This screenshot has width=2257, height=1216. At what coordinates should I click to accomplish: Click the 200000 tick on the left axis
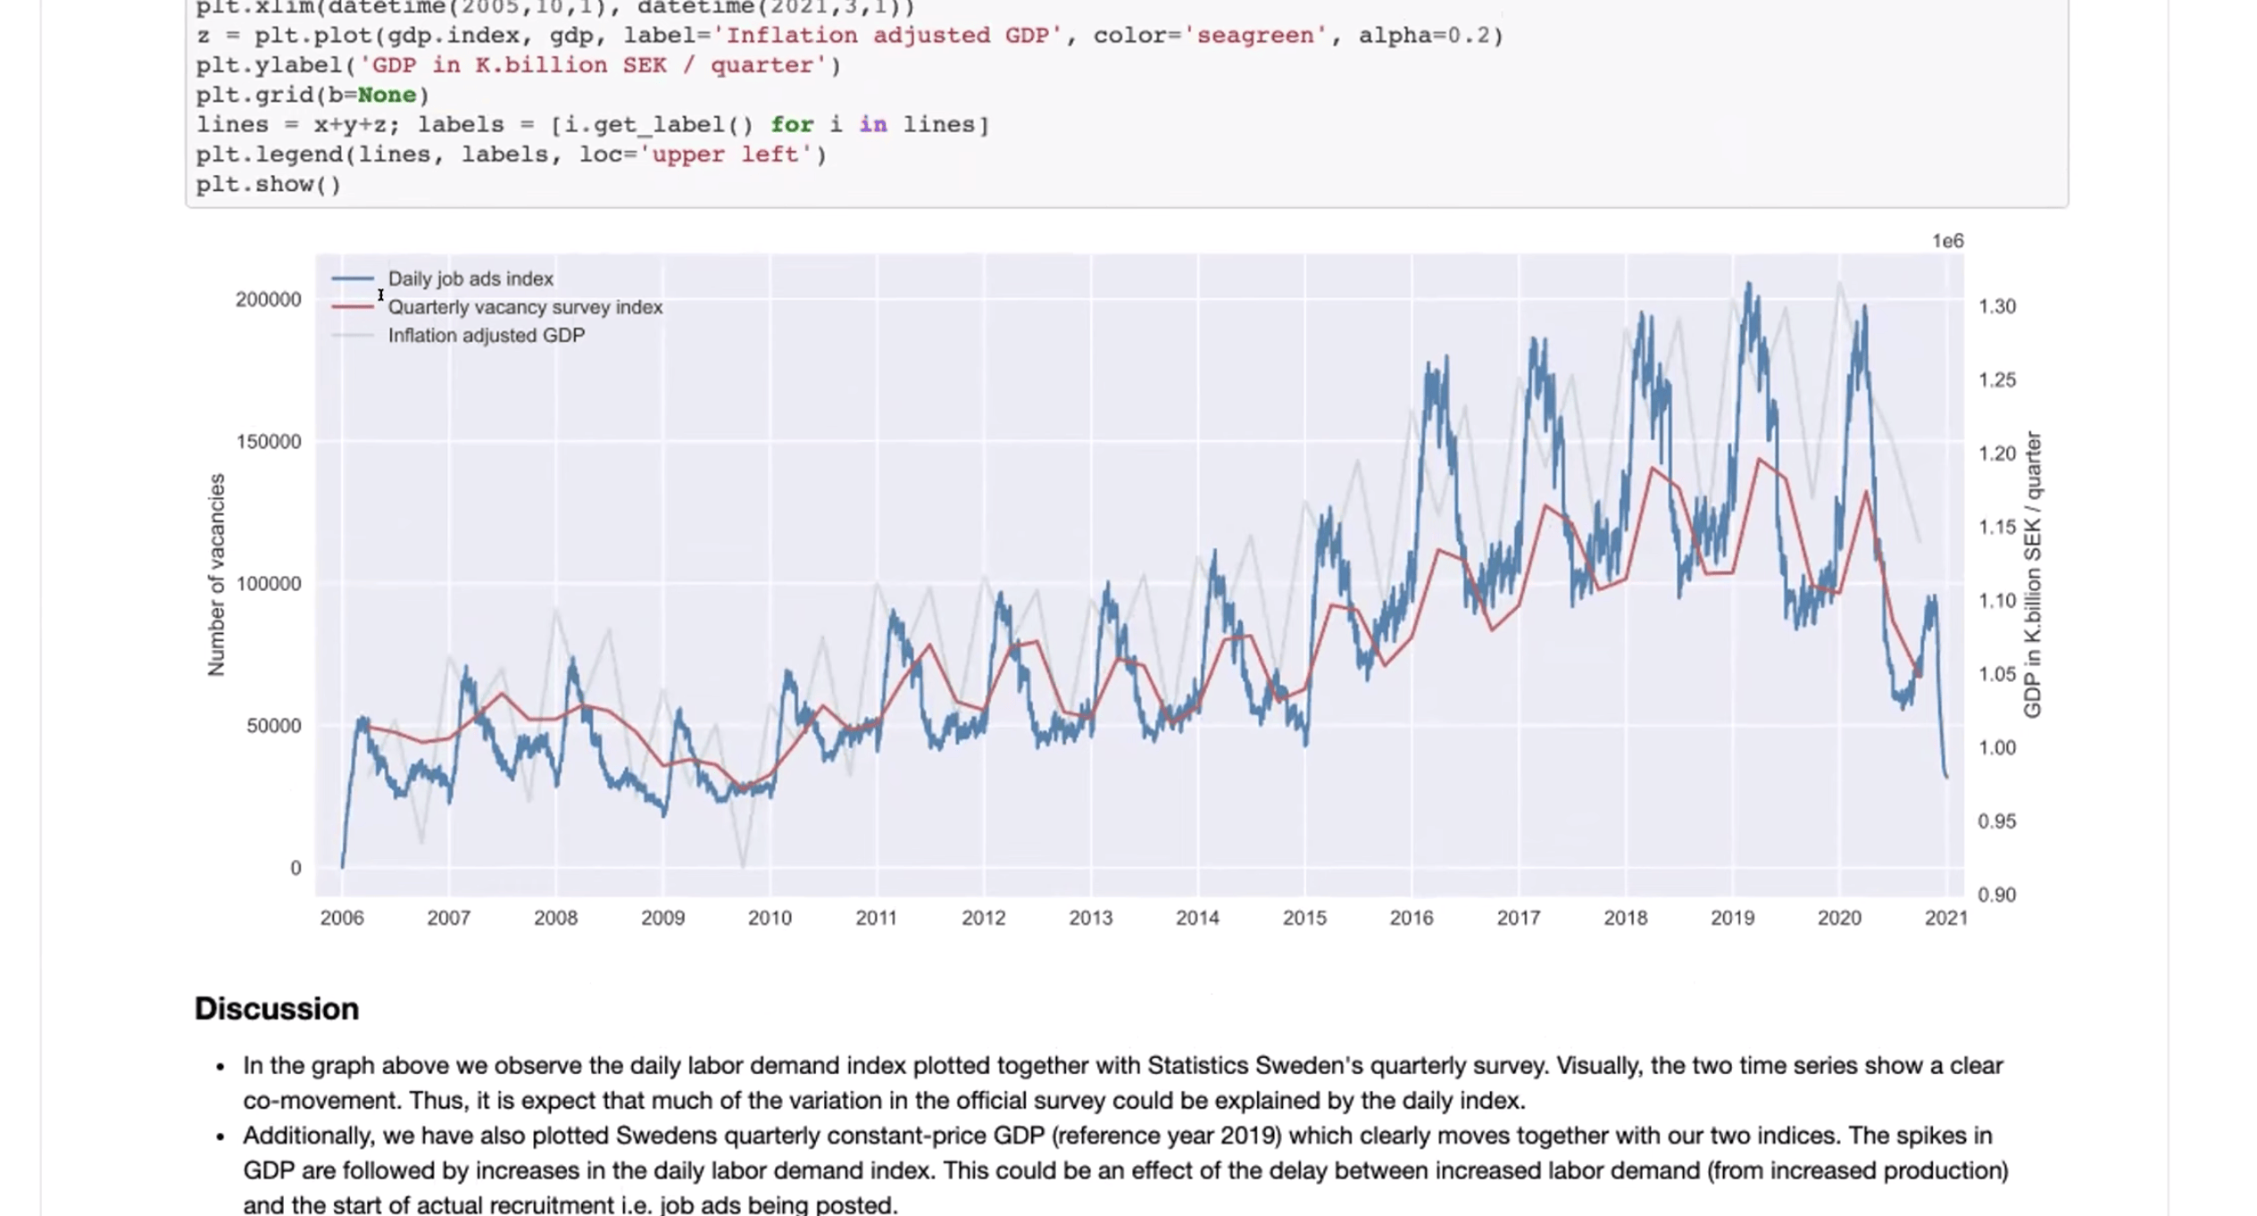[268, 300]
